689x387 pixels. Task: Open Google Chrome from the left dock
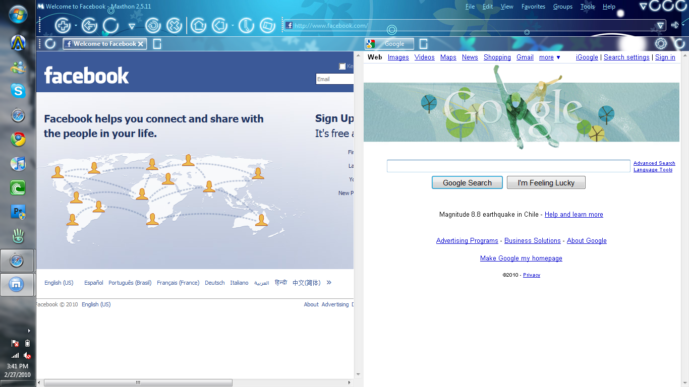click(x=17, y=140)
